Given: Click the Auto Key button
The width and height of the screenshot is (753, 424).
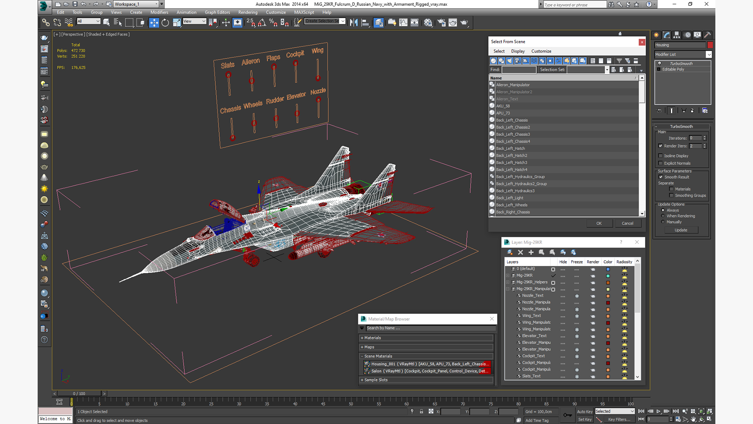Looking at the screenshot, I should [584, 411].
